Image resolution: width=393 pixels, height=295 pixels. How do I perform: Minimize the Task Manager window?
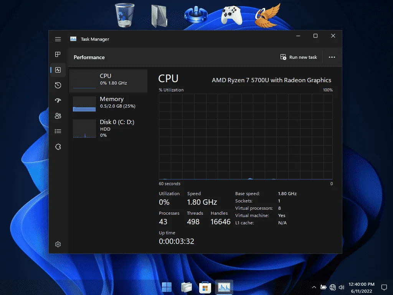[x=298, y=36]
